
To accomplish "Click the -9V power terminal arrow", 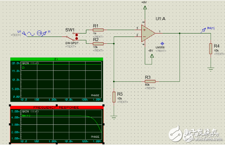I will point(152,56).
